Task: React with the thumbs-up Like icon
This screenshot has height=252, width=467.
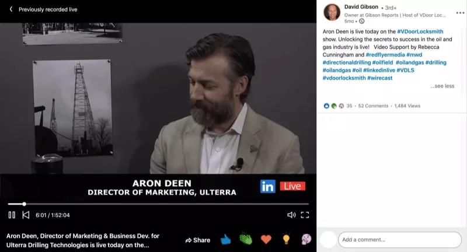Action: [226, 239]
